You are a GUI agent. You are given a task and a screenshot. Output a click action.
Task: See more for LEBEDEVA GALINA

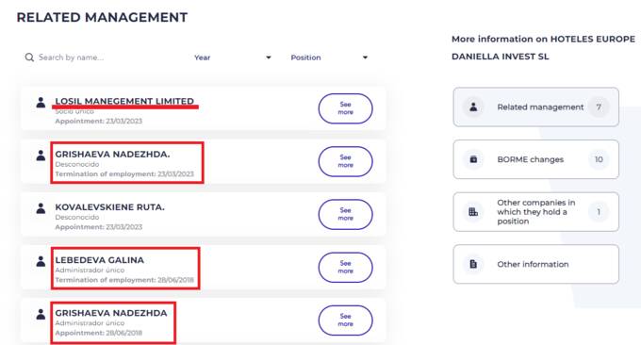345,268
